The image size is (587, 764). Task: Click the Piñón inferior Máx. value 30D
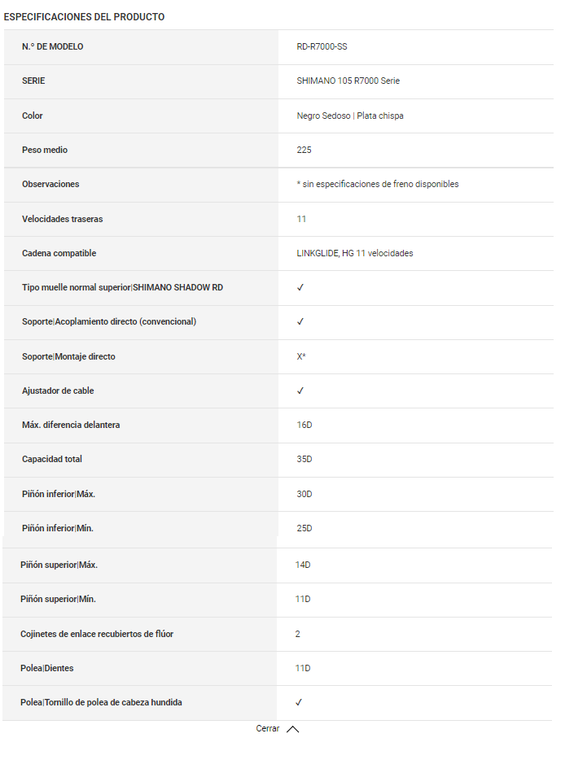[304, 495]
